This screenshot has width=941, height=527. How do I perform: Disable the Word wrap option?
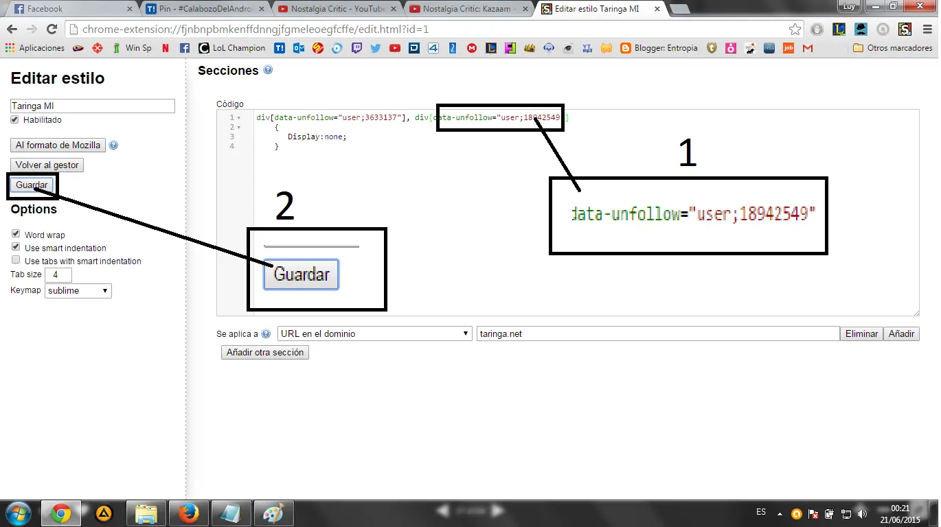click(16, 234)
